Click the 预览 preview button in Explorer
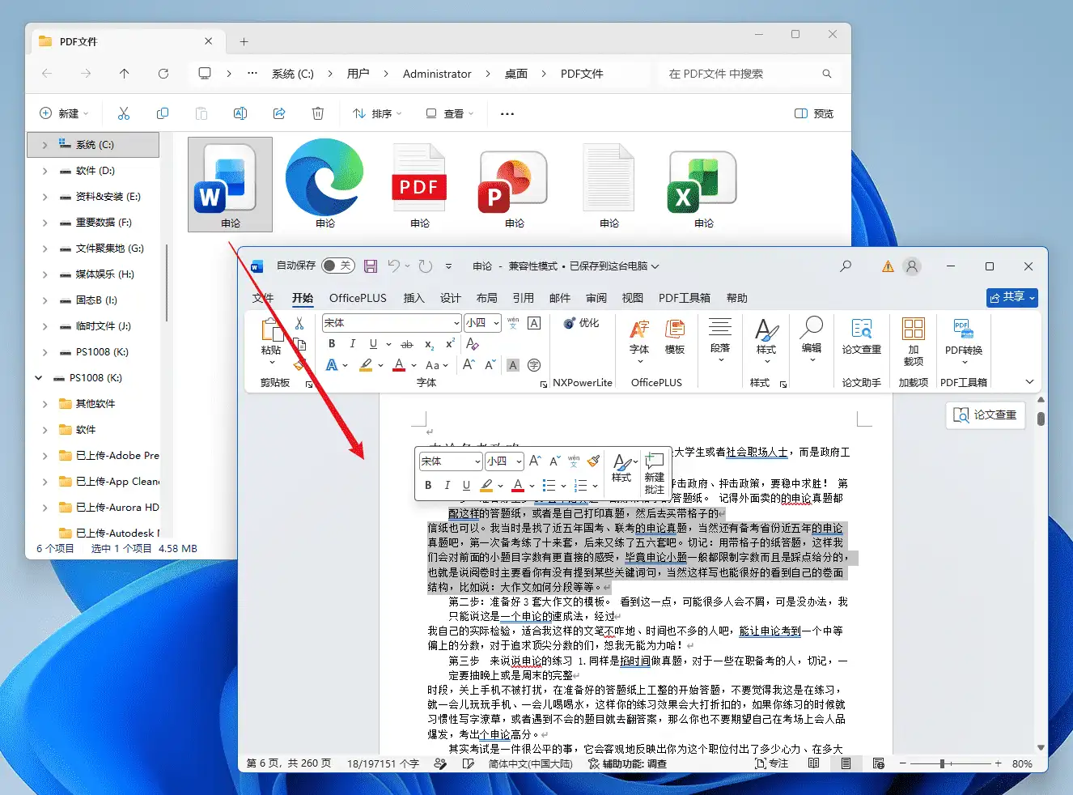The width and height of the screenshot is (1073, 795). click(x=814, y=113)
